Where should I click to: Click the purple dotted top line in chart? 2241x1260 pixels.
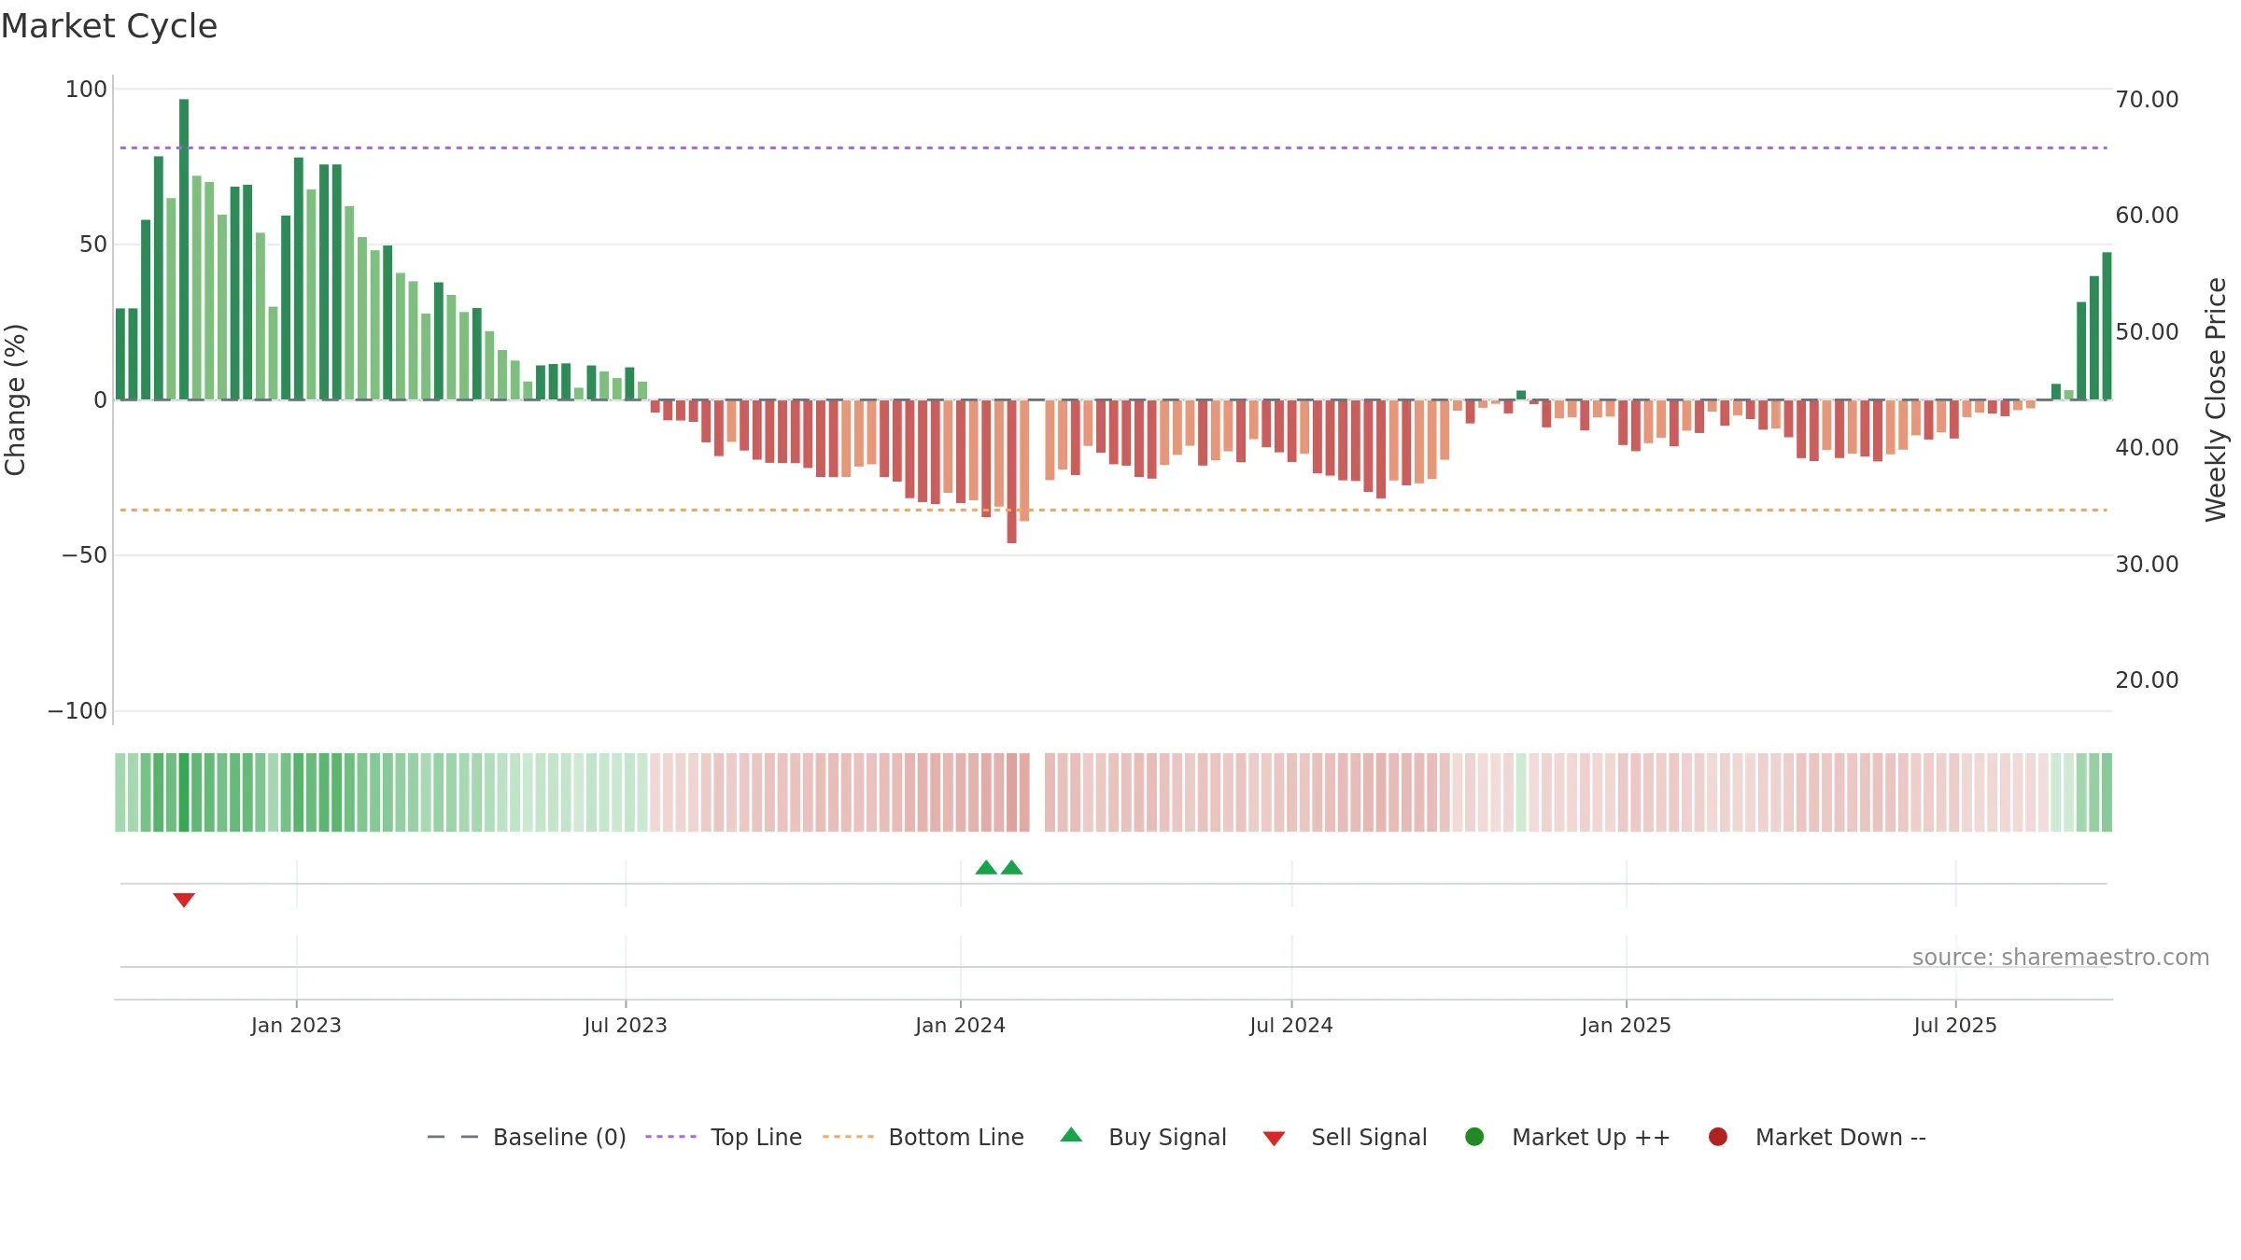click(x=1113, y=147)
